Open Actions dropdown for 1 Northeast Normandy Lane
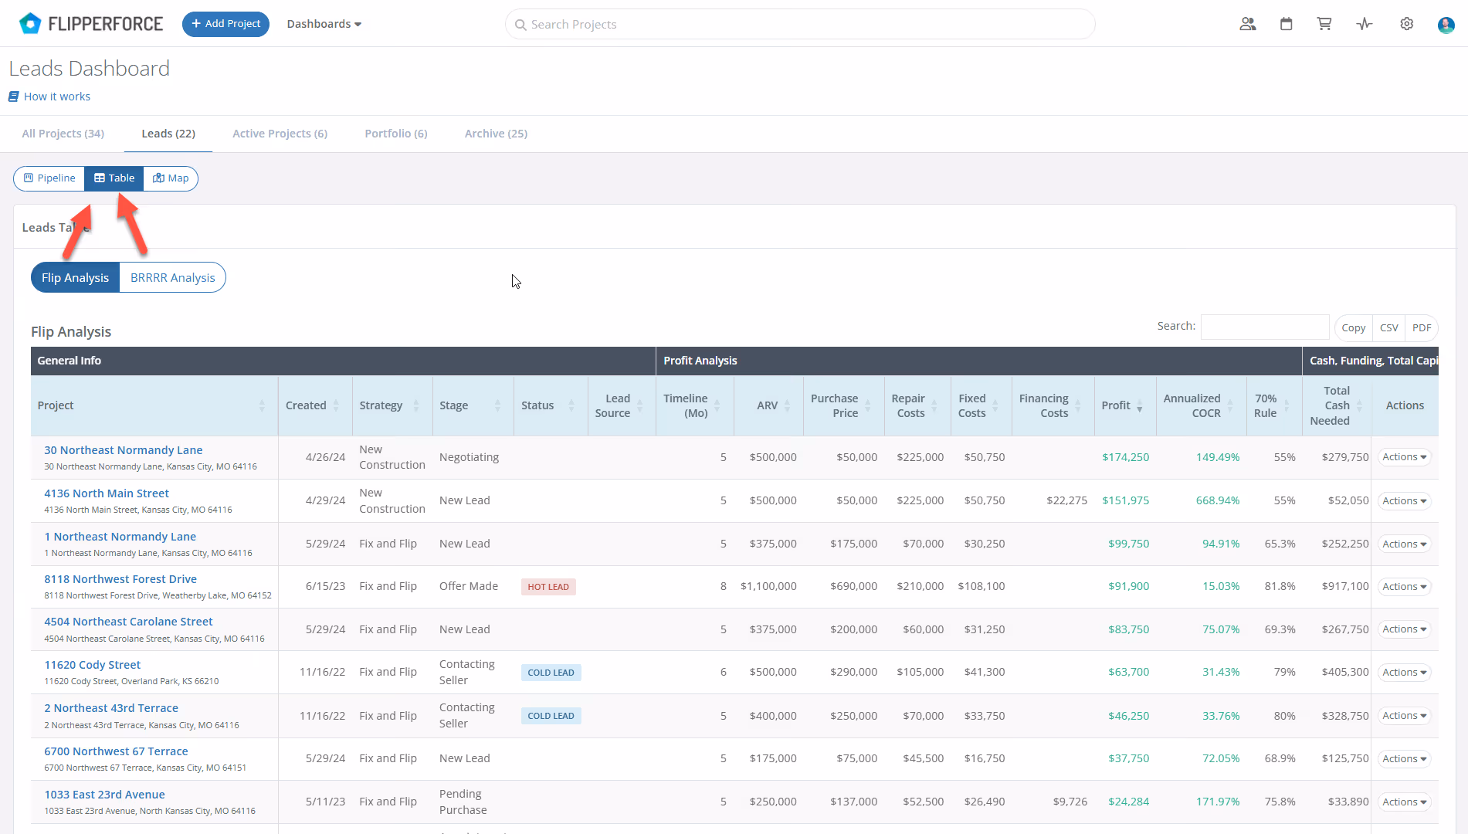This screenshot has height=834, width=1468. pyautogui.click(x=1405, y=544)
